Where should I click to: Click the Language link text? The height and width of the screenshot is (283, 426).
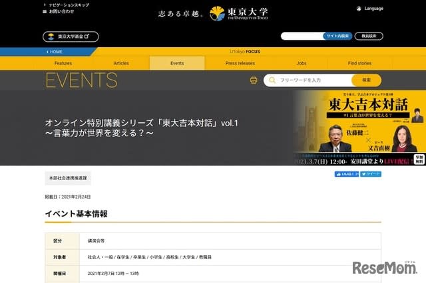[373, 9]
